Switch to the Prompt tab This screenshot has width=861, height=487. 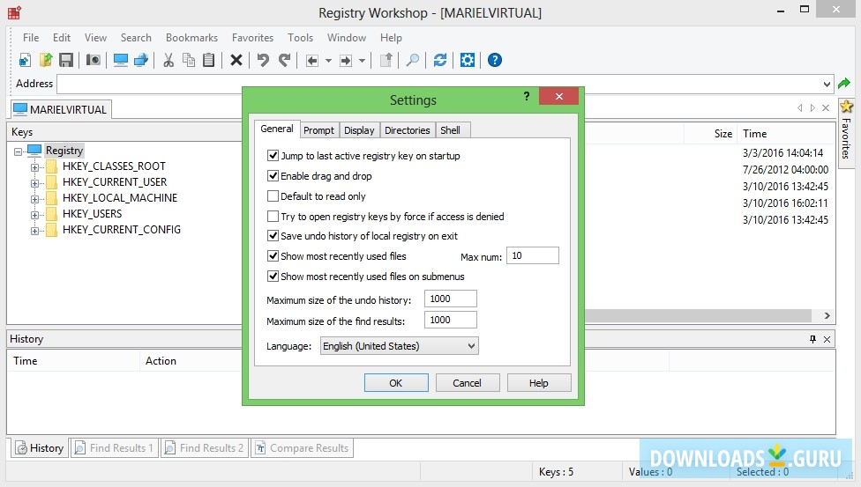coord(318,130)
